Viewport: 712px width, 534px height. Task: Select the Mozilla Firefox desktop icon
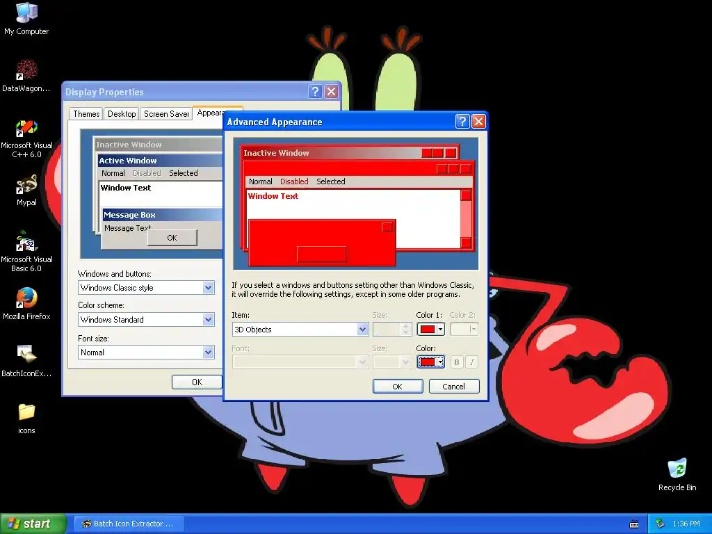coord(26,304)
